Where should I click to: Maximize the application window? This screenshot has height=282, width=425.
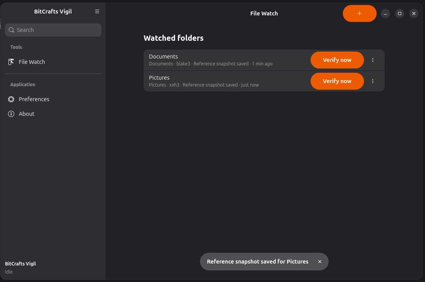pyautogui.click(x=400, y=13)
